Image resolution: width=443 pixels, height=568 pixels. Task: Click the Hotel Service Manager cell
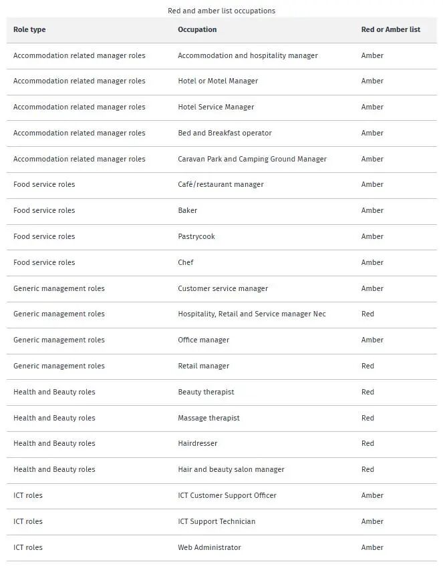pyautogui.click(x=216, y=107)
